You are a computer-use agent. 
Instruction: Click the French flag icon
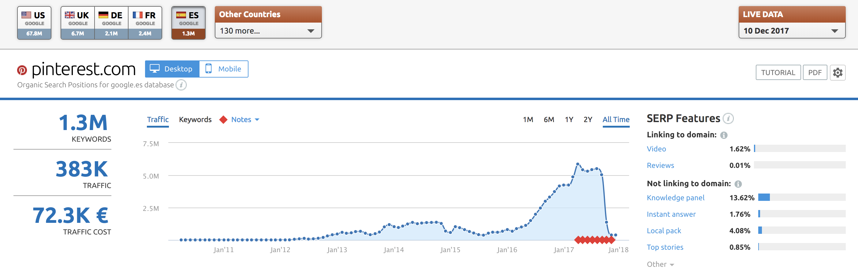138,15
